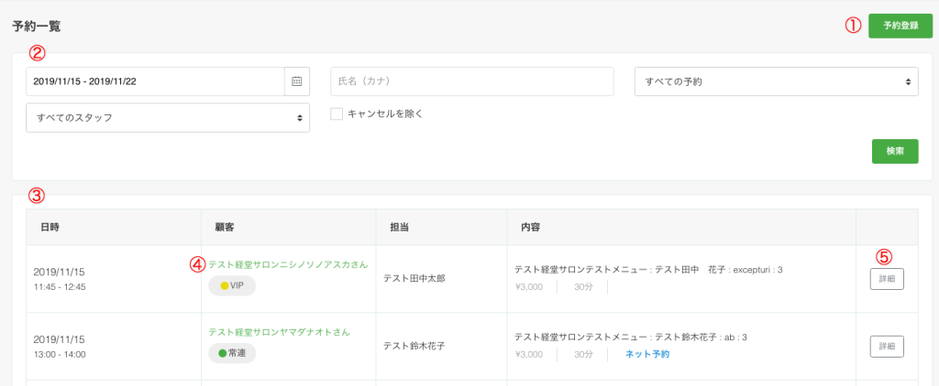
Task: Toggle the キャンセルを除く checkbox
Action: tap(337, 113)
